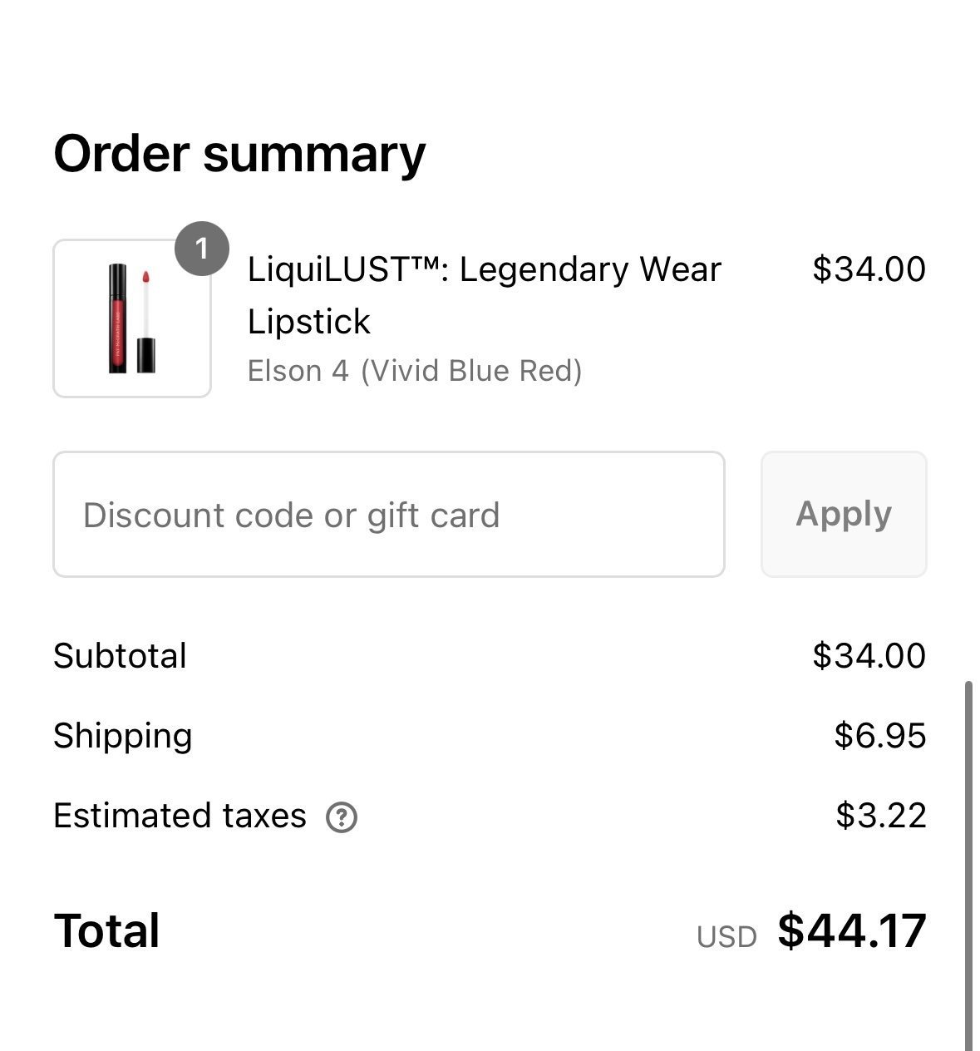Click the Apply discount button
This screenshot has height=1051, width=980.
pyautogui.click(x=844, y=515)
